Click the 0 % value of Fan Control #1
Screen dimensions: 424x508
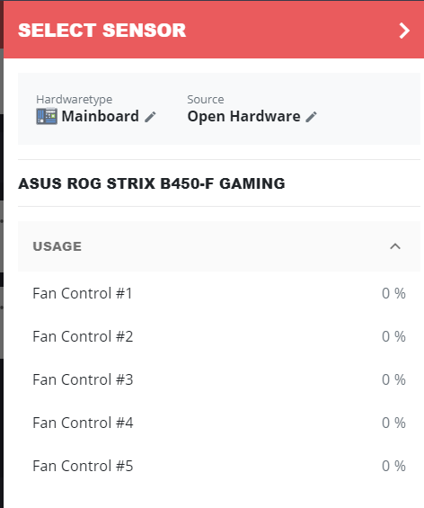point(393,293)
